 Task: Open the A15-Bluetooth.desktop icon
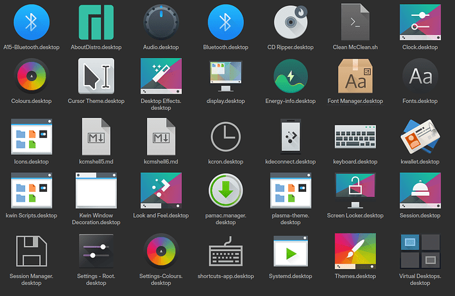tap(32, 22)
